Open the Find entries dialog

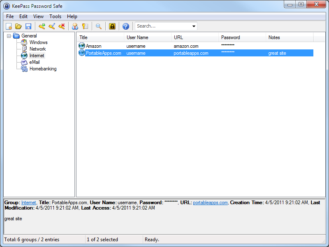(98, 26)
